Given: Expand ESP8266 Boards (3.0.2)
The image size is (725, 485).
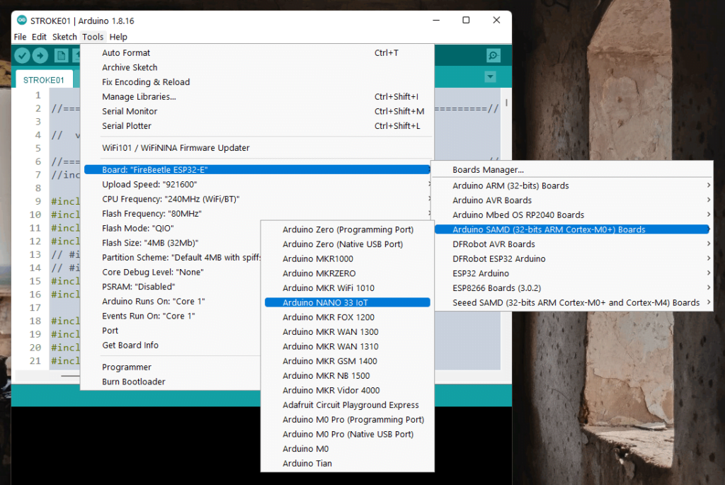Looking at the screenshot, I should (x=573, y=288).
